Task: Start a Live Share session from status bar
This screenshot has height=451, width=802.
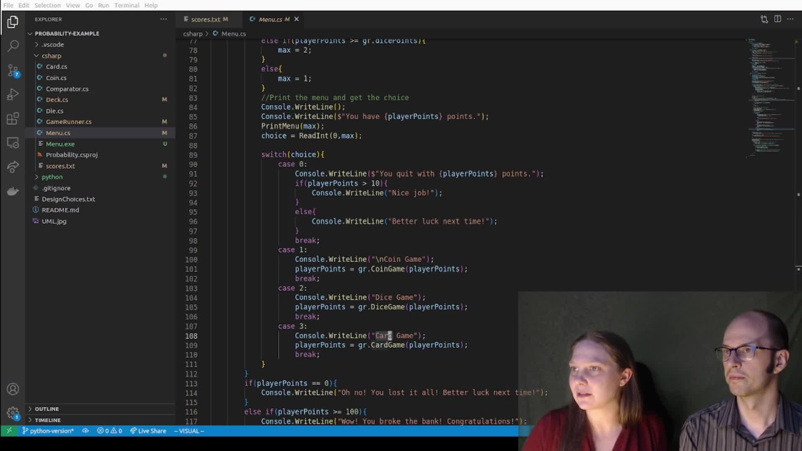Action: click(148, 431)
